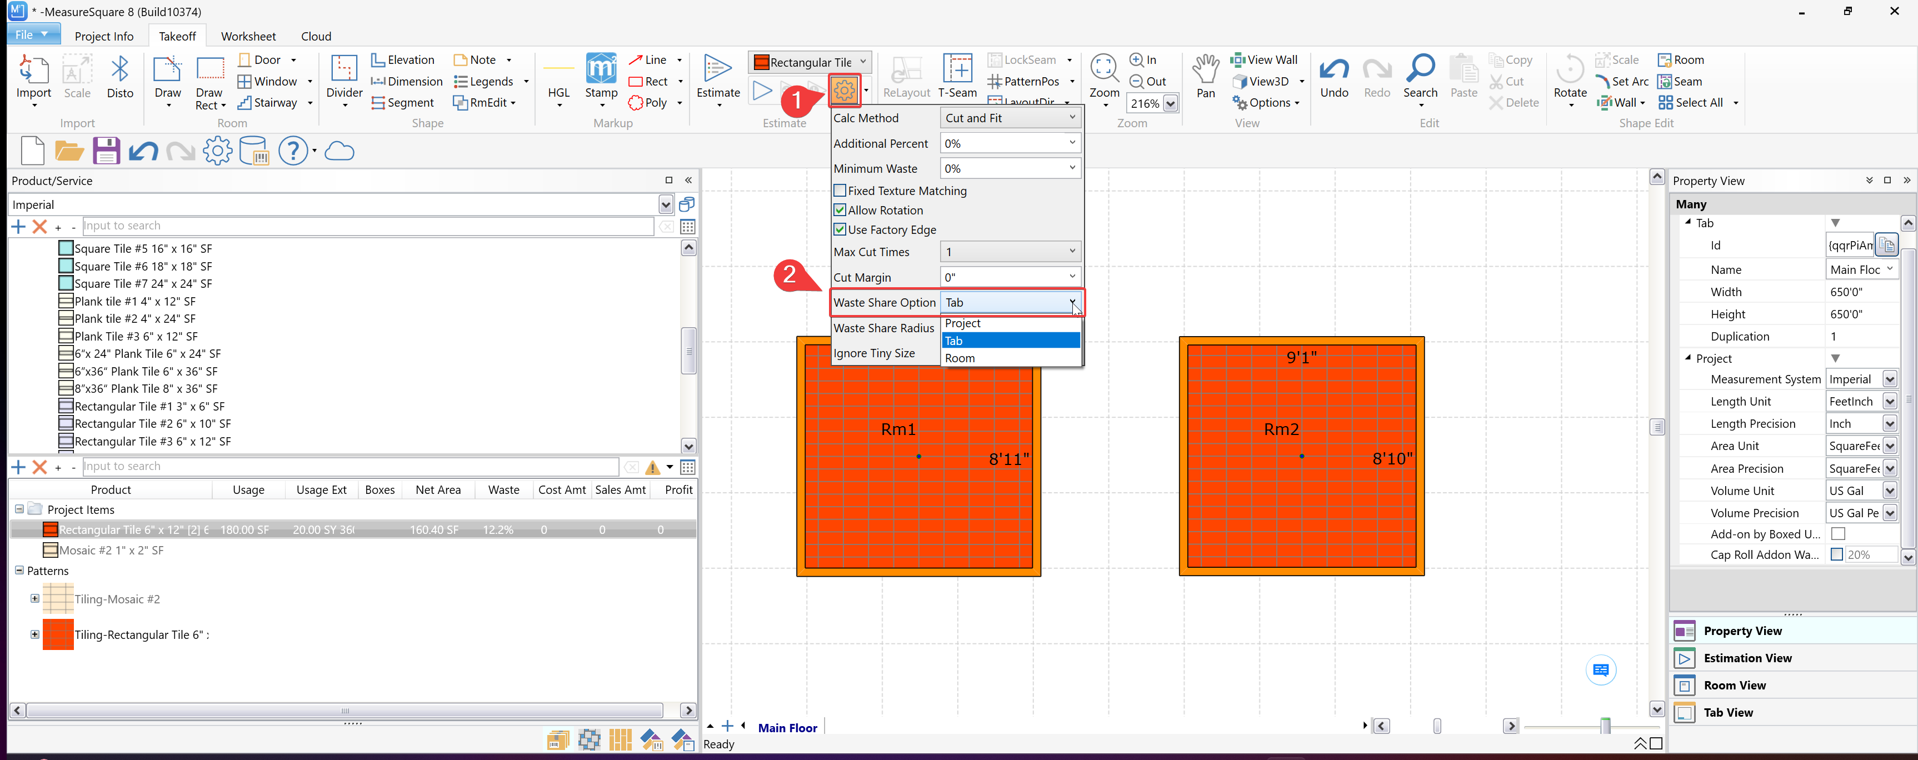Click the cloud icon in quick toolbar
This screenshot has height=760, width=1918.
pos(339,151)
